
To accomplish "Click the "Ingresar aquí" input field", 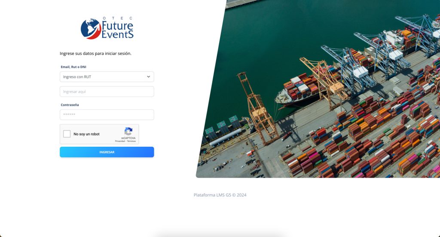I will coord(107,91).
